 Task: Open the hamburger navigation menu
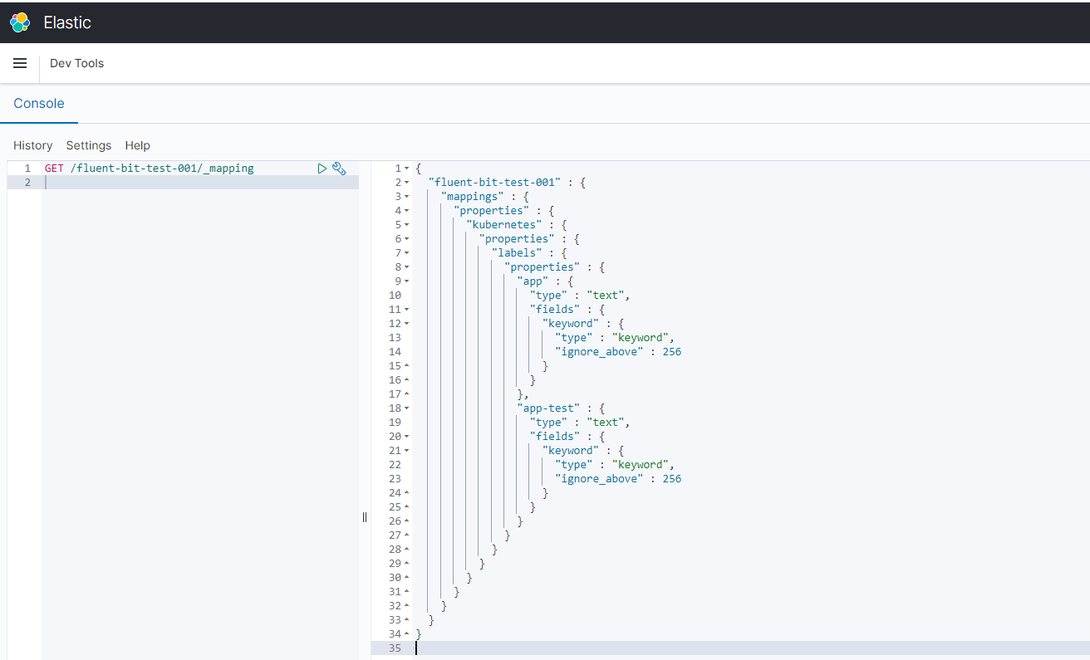point(20,63)
